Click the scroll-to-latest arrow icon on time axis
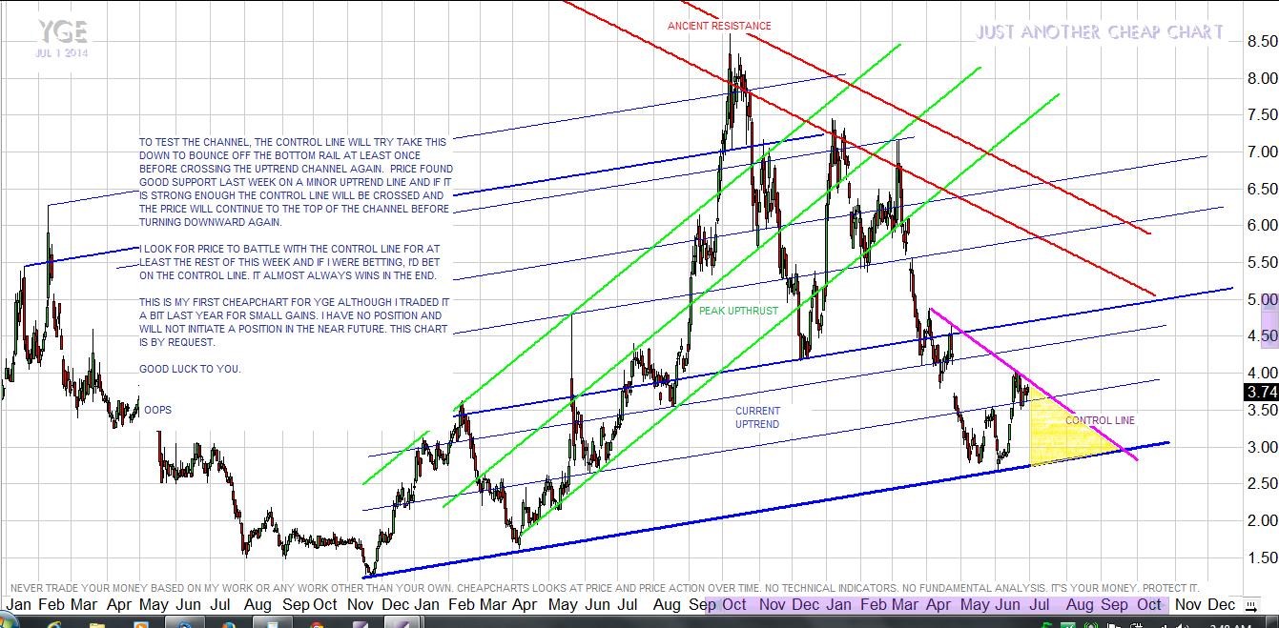 pos(1251,604)
